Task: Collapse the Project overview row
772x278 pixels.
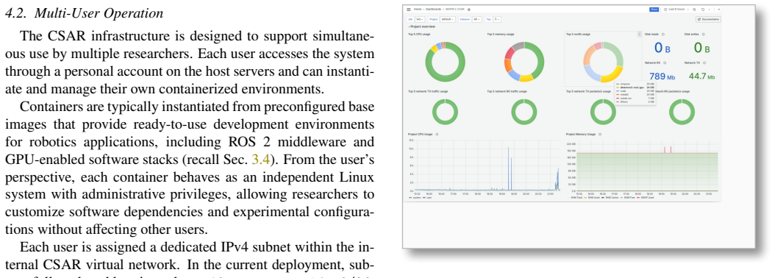Action: [421, 26]
